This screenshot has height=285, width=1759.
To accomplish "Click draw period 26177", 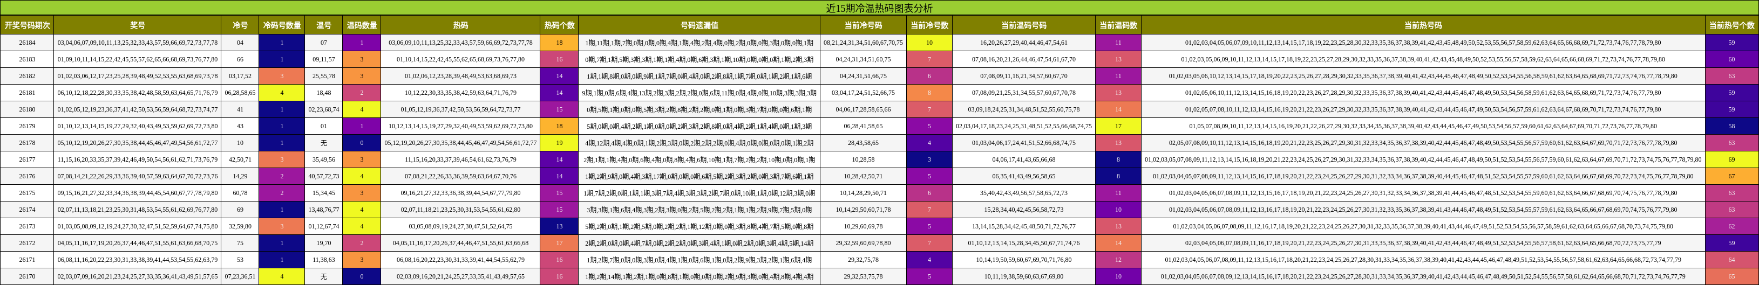I will pos(28,159).
